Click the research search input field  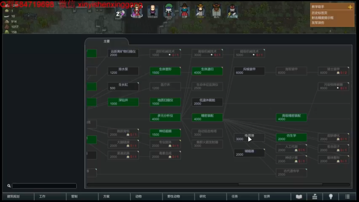tap(44, 186)
